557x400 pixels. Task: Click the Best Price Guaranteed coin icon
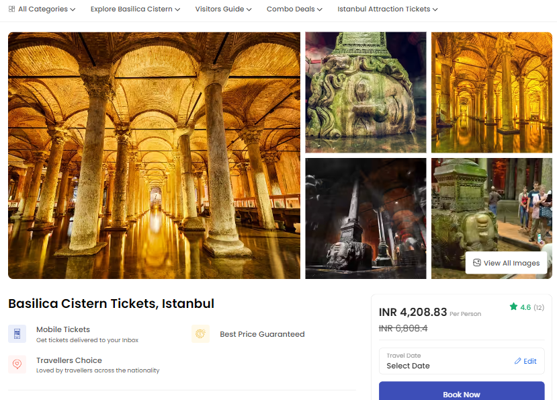[x=200, y=333]
